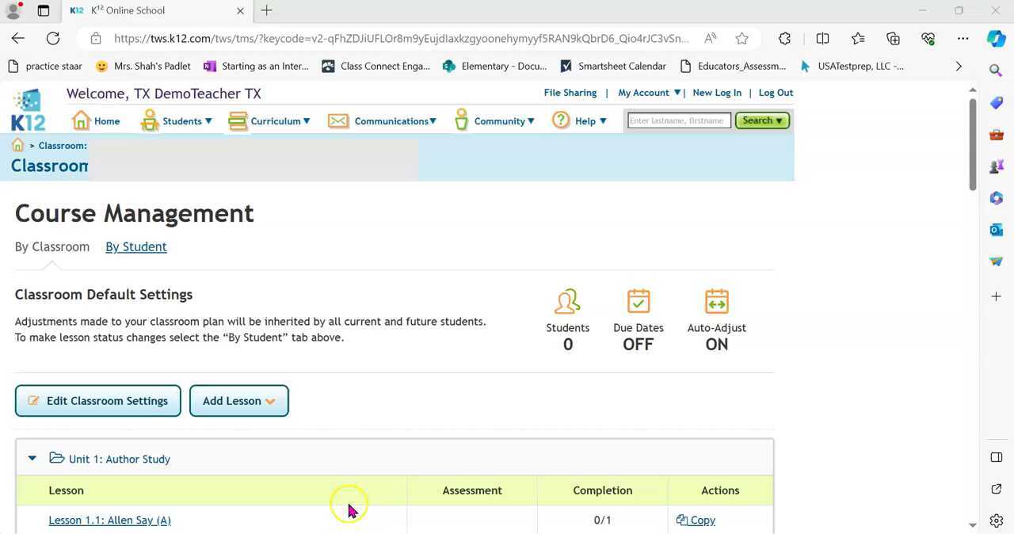The height and width of the screenshot is (534, 1014).
Task: Select the Home icon
Action: coord(80,119)
